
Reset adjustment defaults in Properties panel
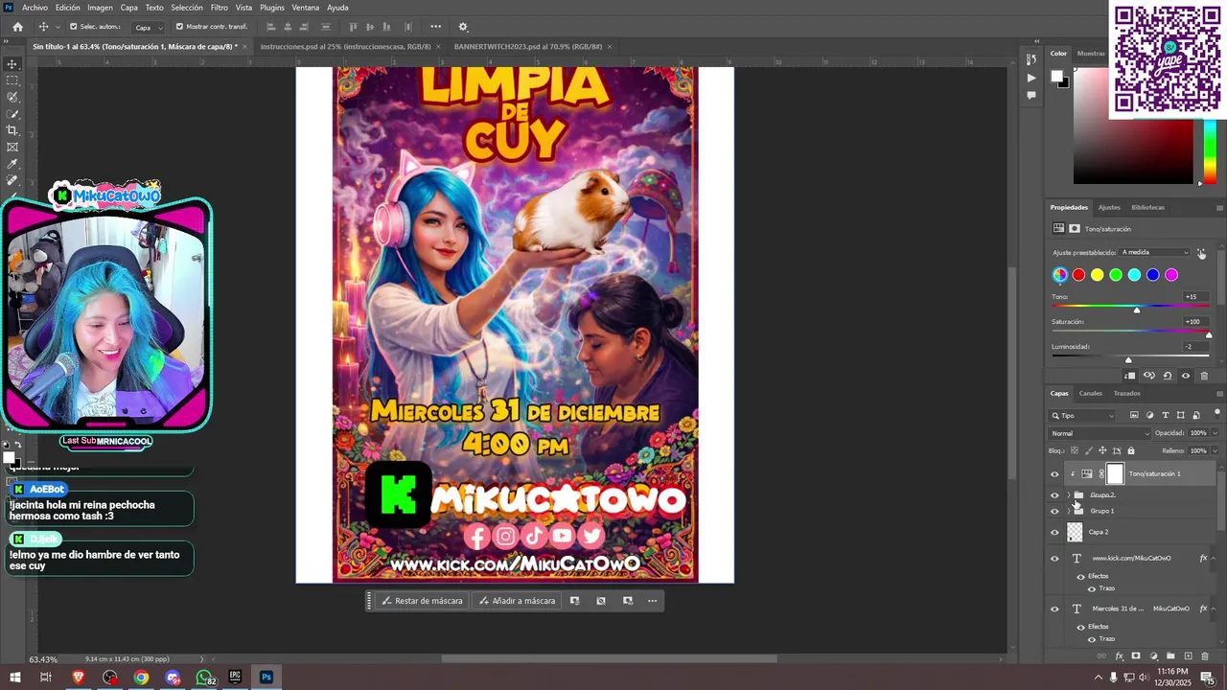[1167, 376]
